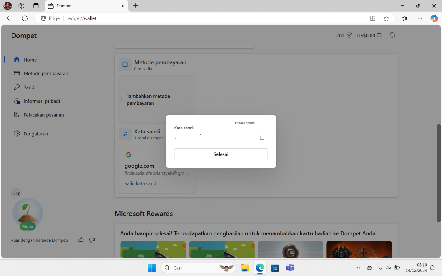Open Microsoft Store from the taskbar
442x276 pixels.
pyautogui.click(x=275, y=268)
